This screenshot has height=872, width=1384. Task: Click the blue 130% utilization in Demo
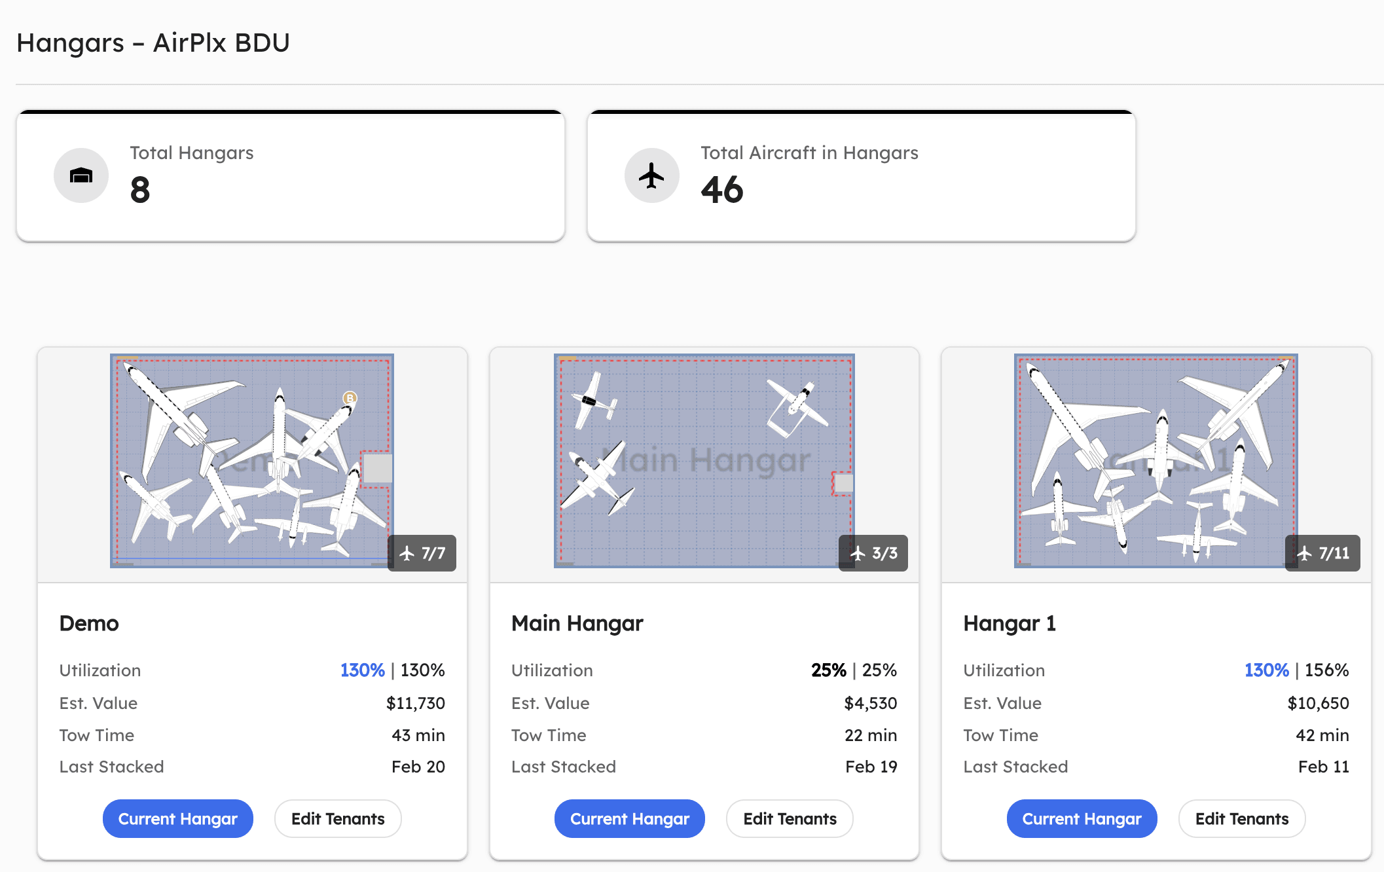point(362,670)
